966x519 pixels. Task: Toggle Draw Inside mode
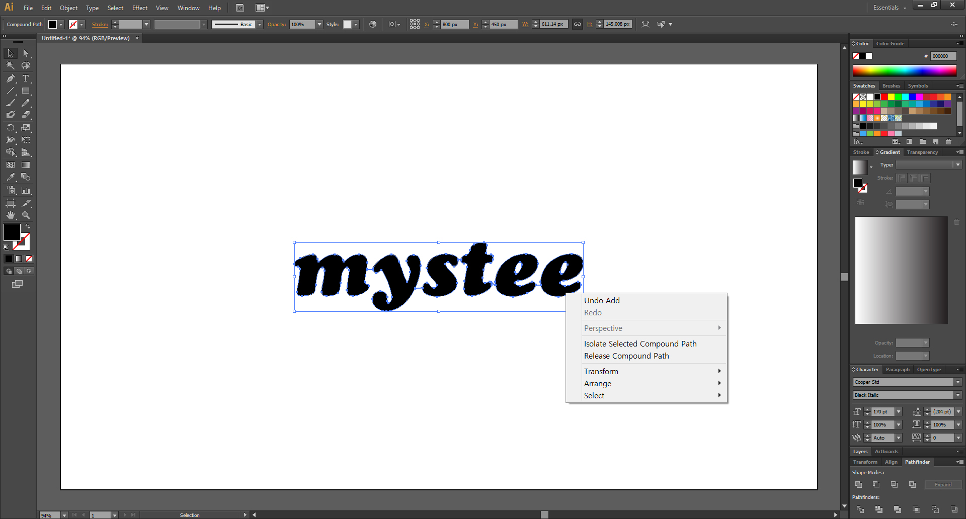29,271
